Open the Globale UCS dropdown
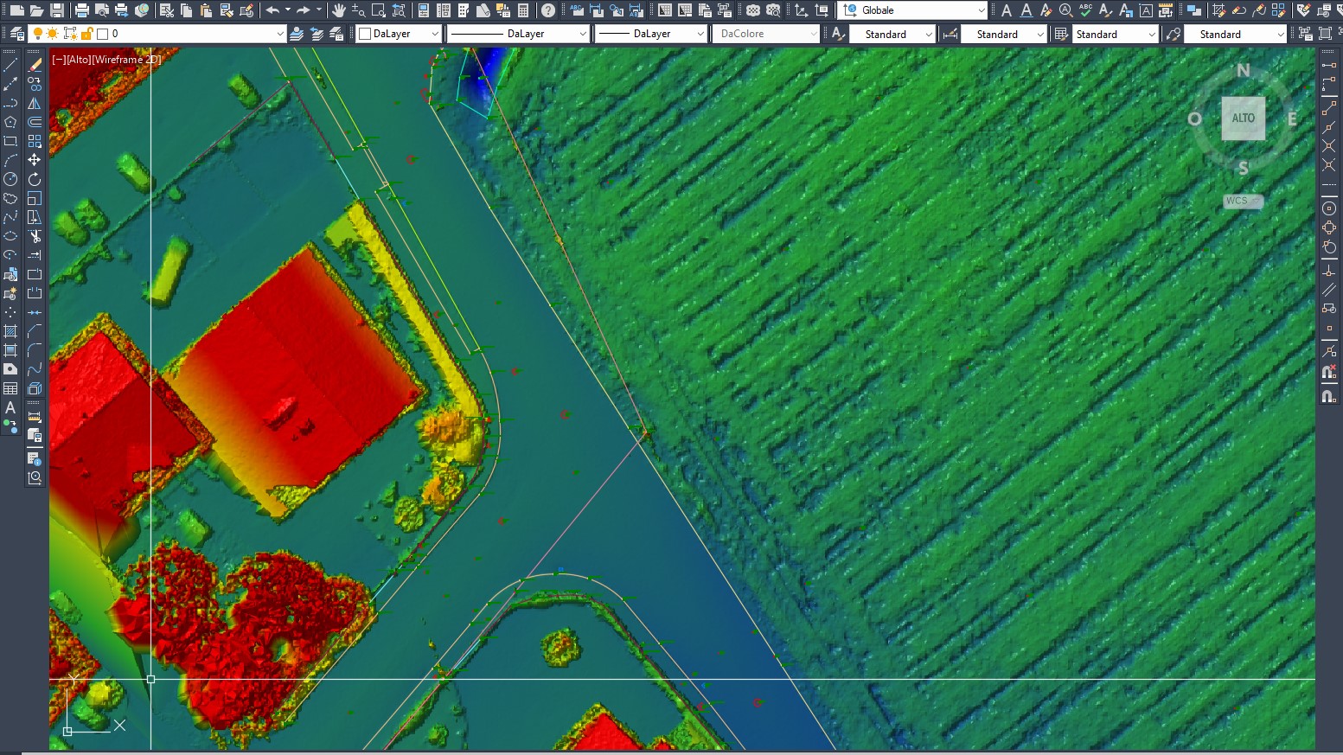The height and width of the screenshot is (755, 1343). click(981, 10)
